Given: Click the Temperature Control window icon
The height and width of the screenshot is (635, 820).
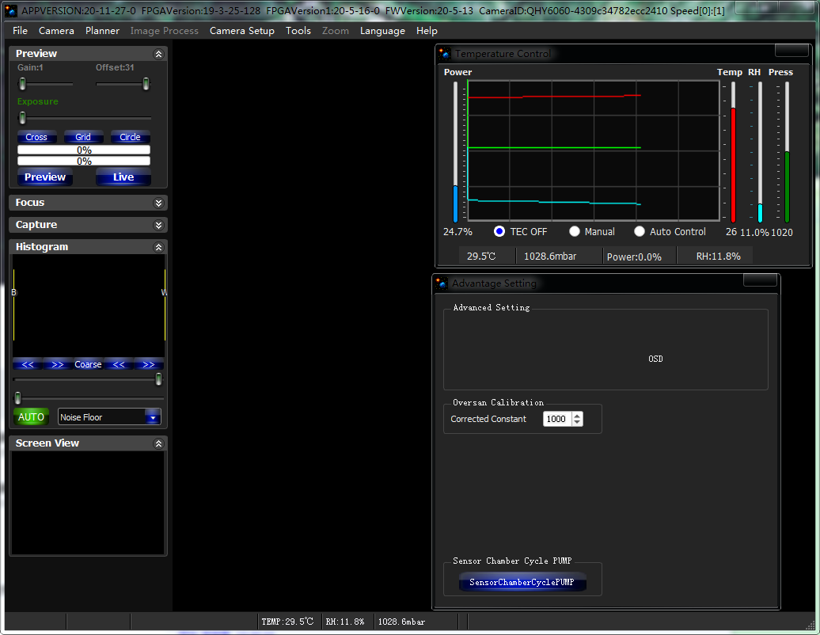Looking at the screenshot, I should (445, 53).
